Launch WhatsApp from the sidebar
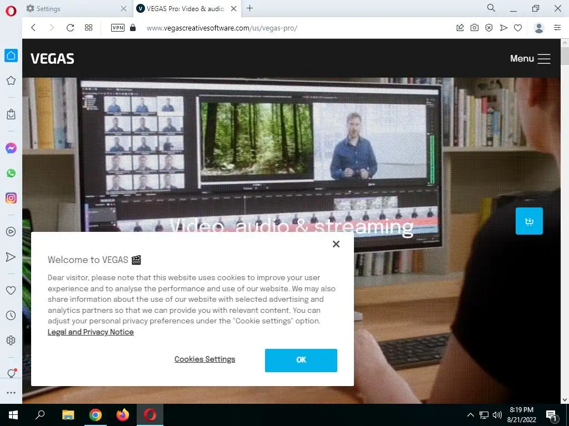This screenshot has width=569, height=426. (11, 173)
